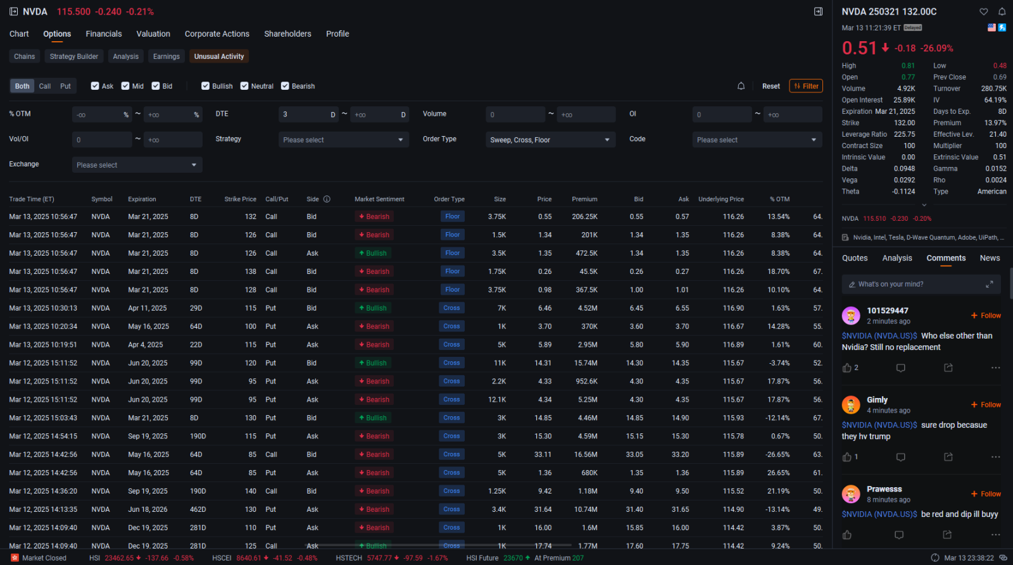
Task: Click the Reset button
Action: pos(771,86)
